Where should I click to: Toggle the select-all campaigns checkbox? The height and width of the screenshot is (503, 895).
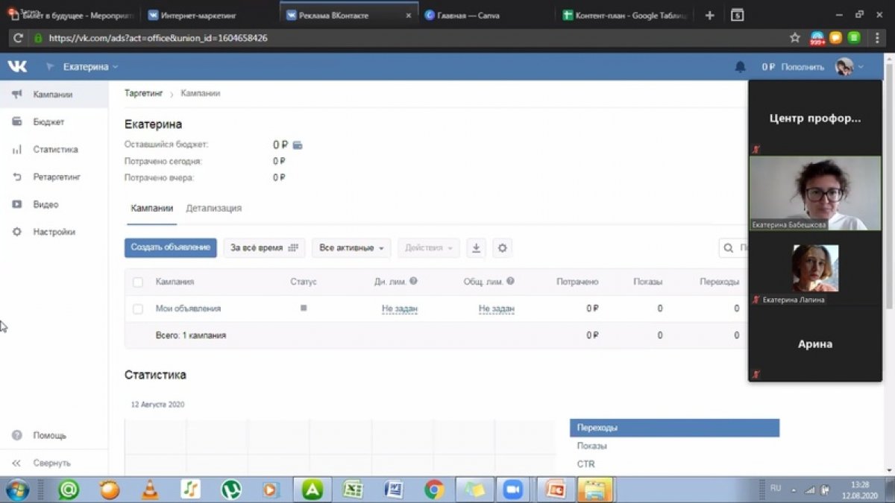[137, 282]
